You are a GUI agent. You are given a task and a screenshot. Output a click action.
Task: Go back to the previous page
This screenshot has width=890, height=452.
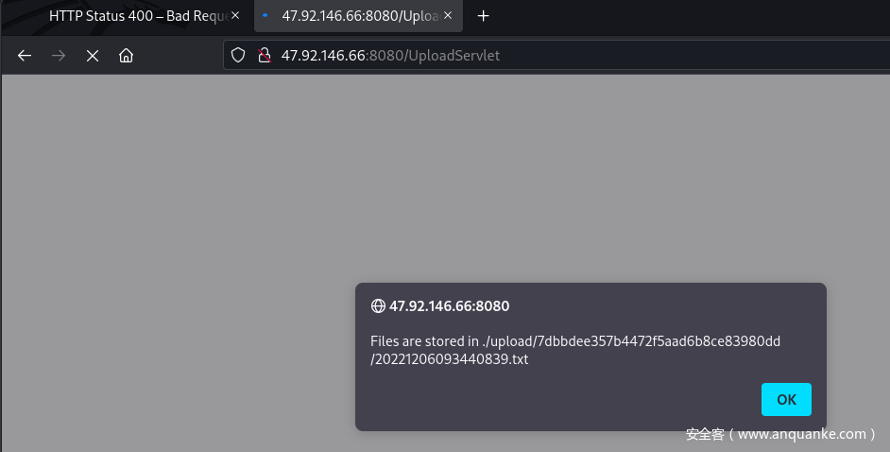[x=25, y=56]
